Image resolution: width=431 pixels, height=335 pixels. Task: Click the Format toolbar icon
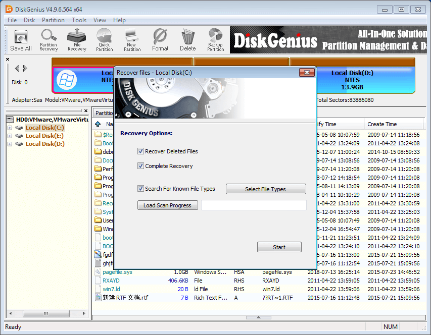click(160, 40)
